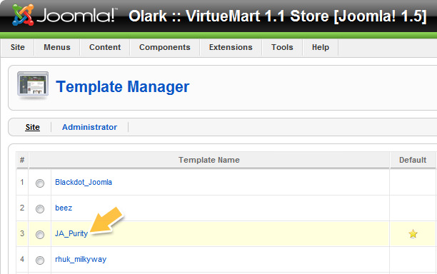The height and width of the screenshot is (274, 437).
Task: Click the yellow default star for JA_Purity
Action: click(x=413, y=233)
